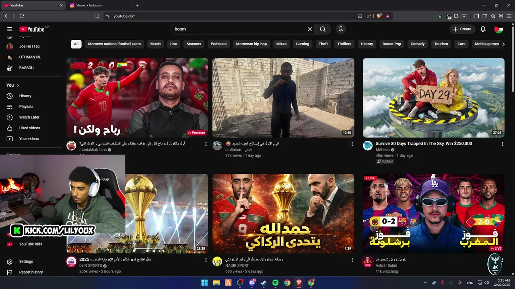Open the browser extensions puzzle icon

(456, 16)
